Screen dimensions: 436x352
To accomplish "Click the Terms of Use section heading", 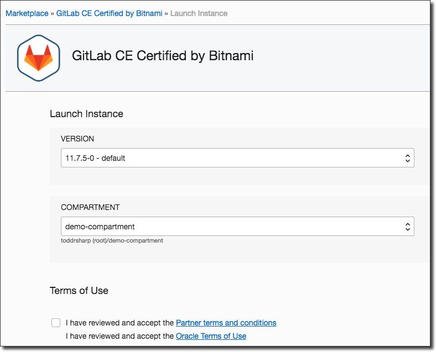I will point(79,291).
